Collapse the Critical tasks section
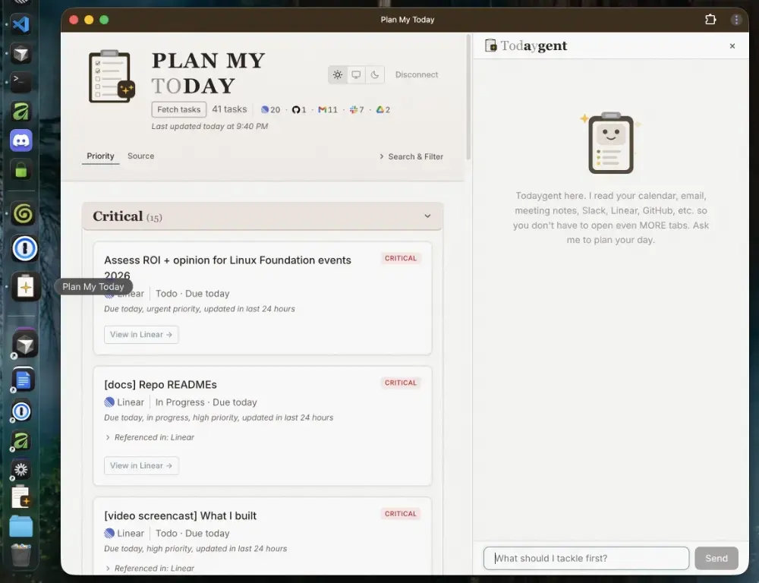 click(427, 216)
